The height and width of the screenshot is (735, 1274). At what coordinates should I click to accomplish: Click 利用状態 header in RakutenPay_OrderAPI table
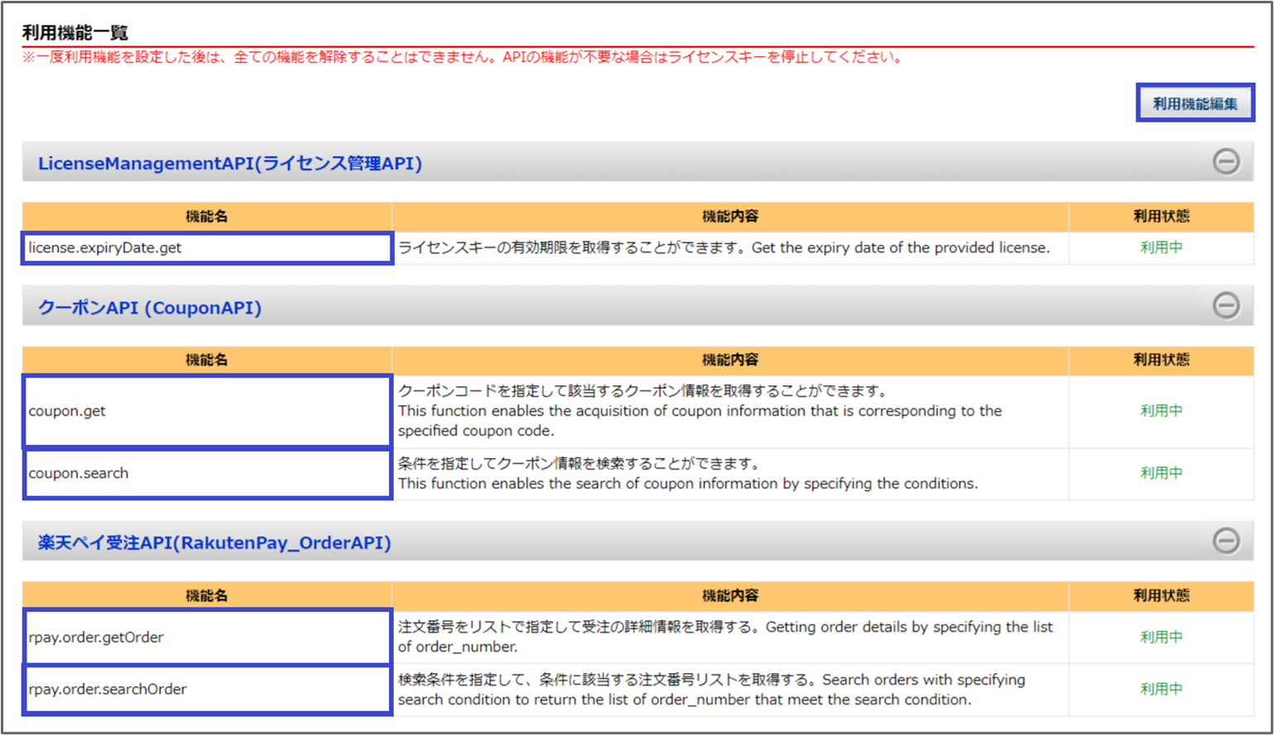click(1161, 595)
